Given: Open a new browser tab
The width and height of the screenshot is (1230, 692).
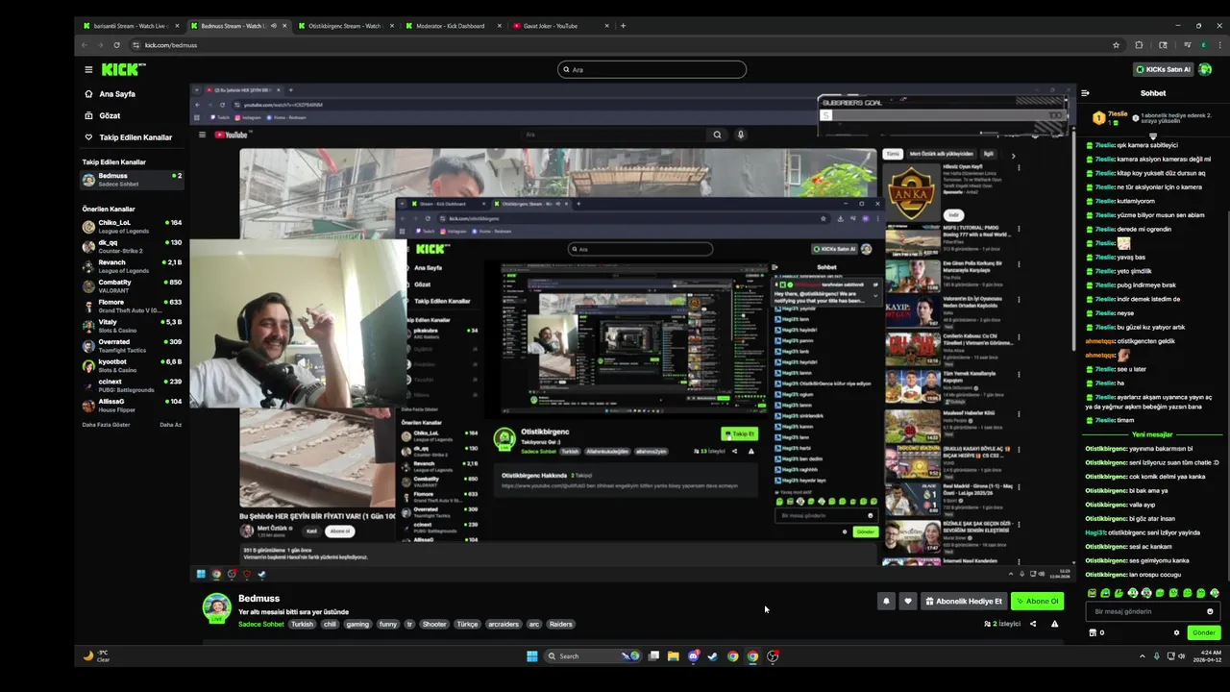Looking at the screenshot, I should 623,26.
